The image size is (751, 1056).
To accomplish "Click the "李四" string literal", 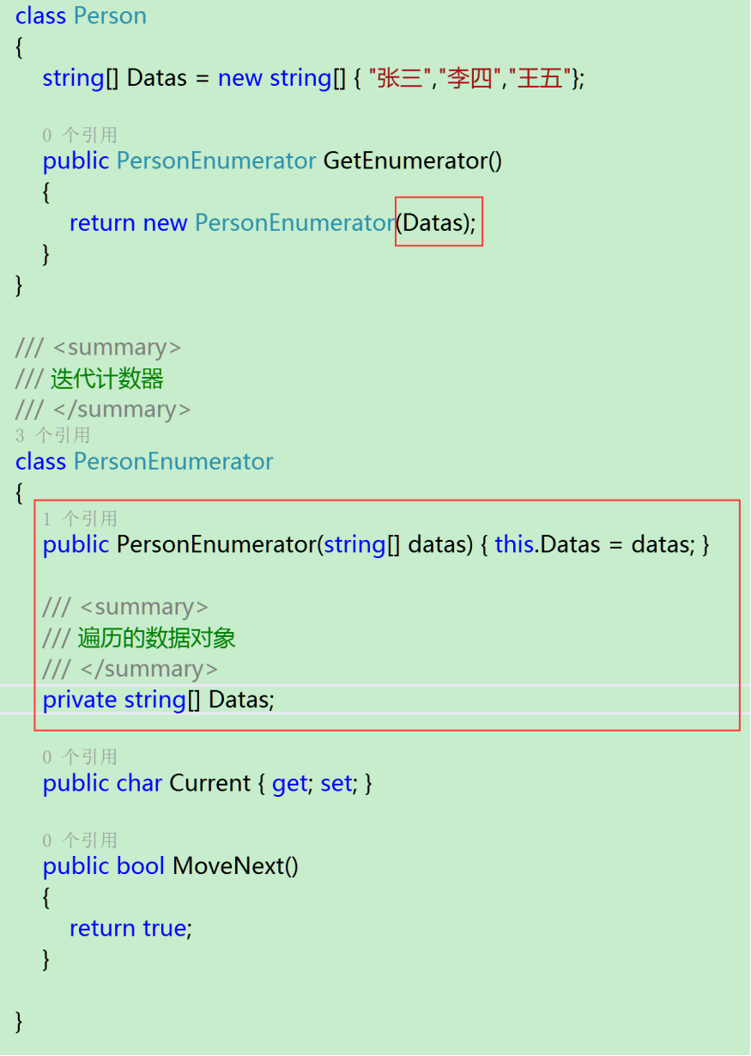I will click(x=469, y=79).
